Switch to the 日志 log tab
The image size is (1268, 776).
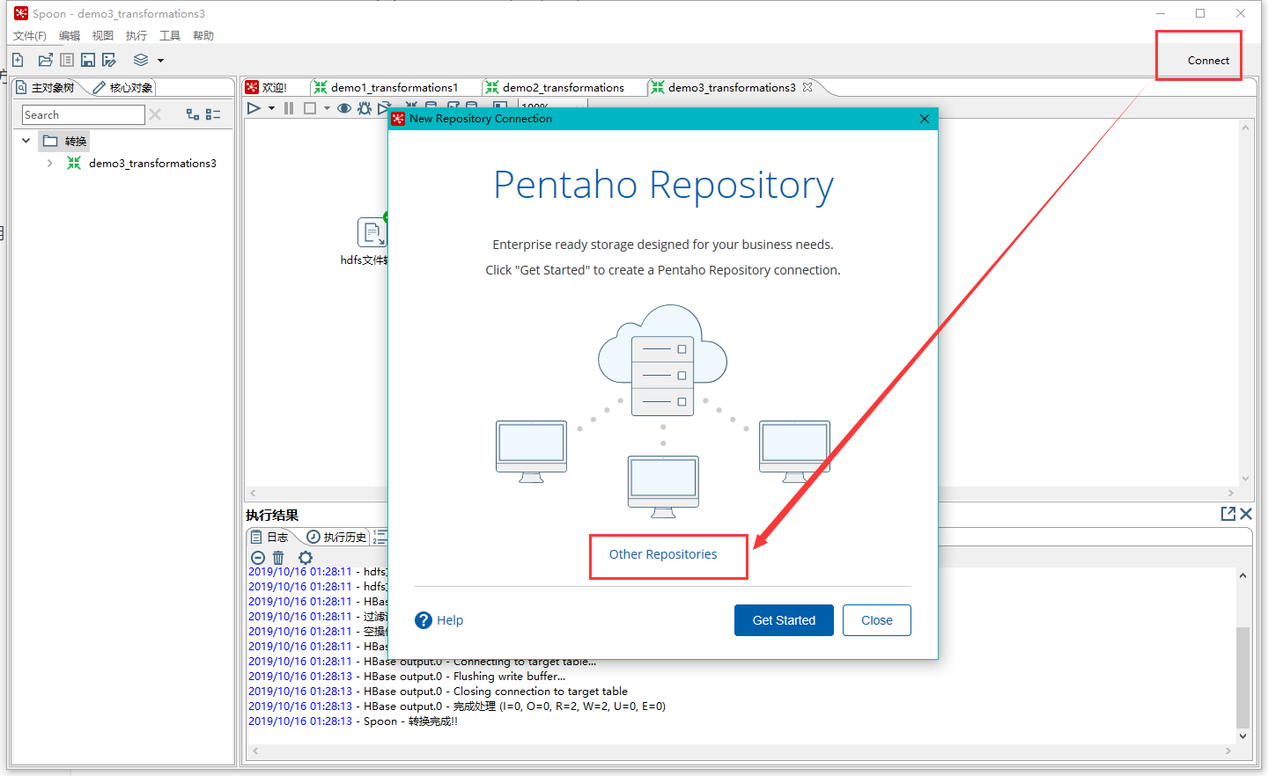[x=269, y=537]
